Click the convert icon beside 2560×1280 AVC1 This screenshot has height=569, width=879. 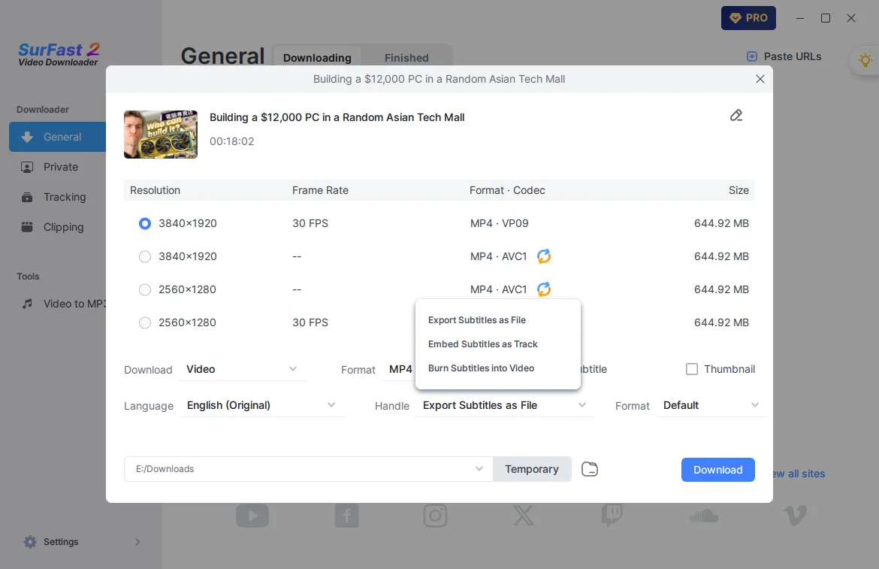tap(544, 289)
